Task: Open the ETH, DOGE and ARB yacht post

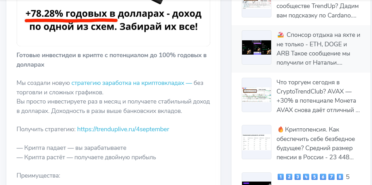Action: click(x=318, y=47)
